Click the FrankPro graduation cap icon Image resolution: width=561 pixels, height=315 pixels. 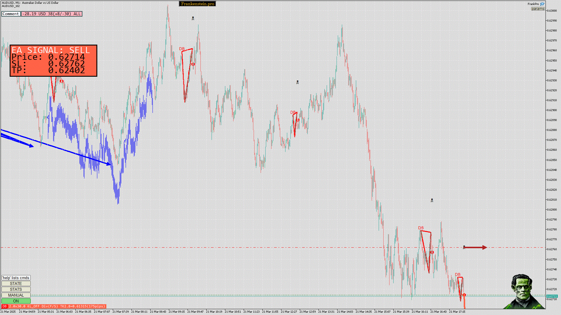542,4
